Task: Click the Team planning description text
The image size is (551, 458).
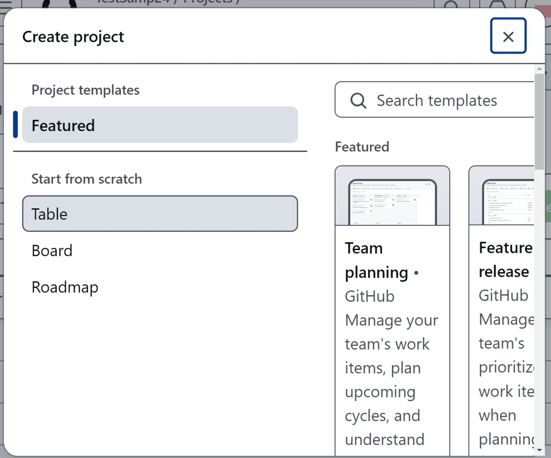Action: coord(391,367)
